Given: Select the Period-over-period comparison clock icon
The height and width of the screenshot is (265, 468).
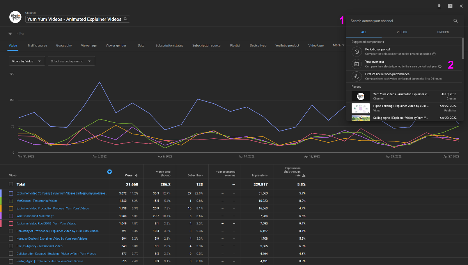Looking at the screenshot, I should tap(356, 51).
